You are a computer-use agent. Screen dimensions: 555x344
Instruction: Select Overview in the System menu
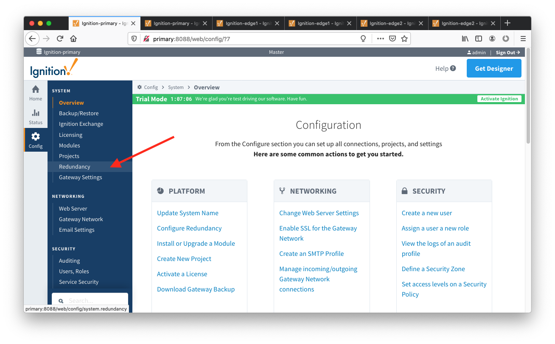[x=71, y=103]
